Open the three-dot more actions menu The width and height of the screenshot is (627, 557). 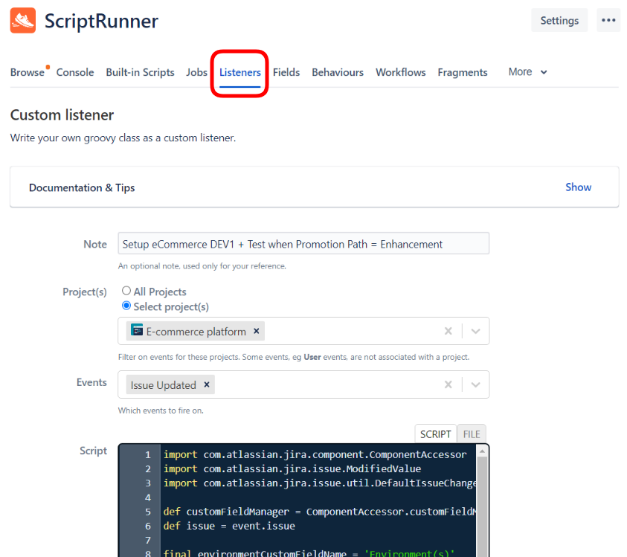608,21
